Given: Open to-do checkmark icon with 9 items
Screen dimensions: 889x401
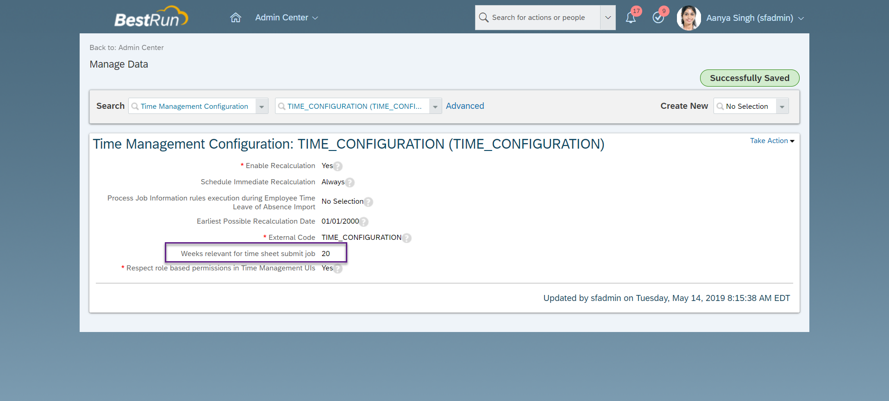Looking at the screenshot, I should point(658,18).
